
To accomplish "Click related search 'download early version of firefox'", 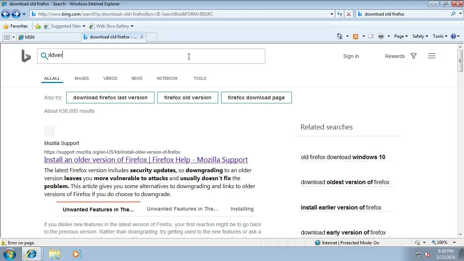I will pos(343,232).
